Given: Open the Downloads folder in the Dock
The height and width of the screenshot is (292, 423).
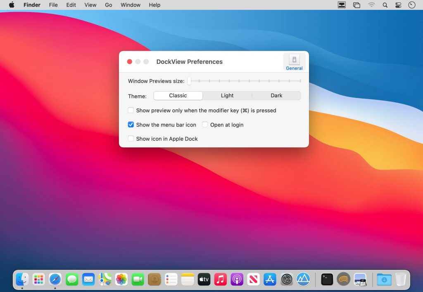Looking at the screenshot, I should point(384,279).
